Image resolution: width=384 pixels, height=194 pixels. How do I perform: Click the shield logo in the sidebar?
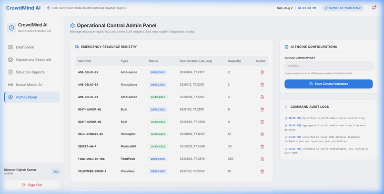click(11, 28)
